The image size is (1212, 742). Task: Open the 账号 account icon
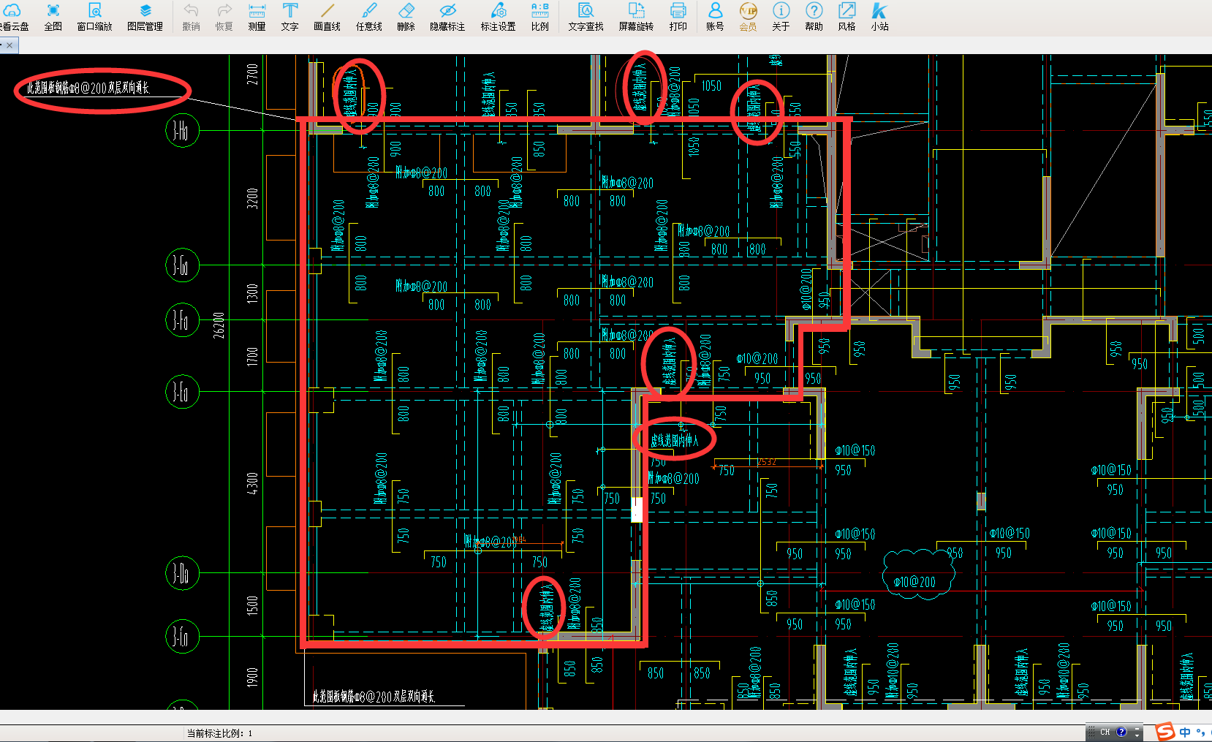coord(715,17)
